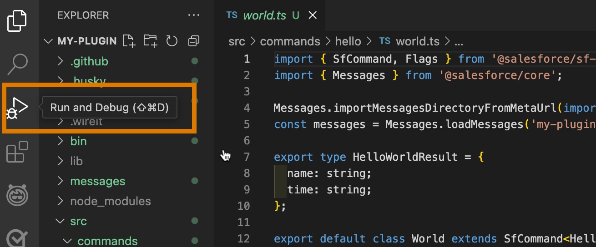Create a new folder in MY-PLUGIN
Image resolution: width=596 pixels, height=247 pixels.
[x=150, y=41]
